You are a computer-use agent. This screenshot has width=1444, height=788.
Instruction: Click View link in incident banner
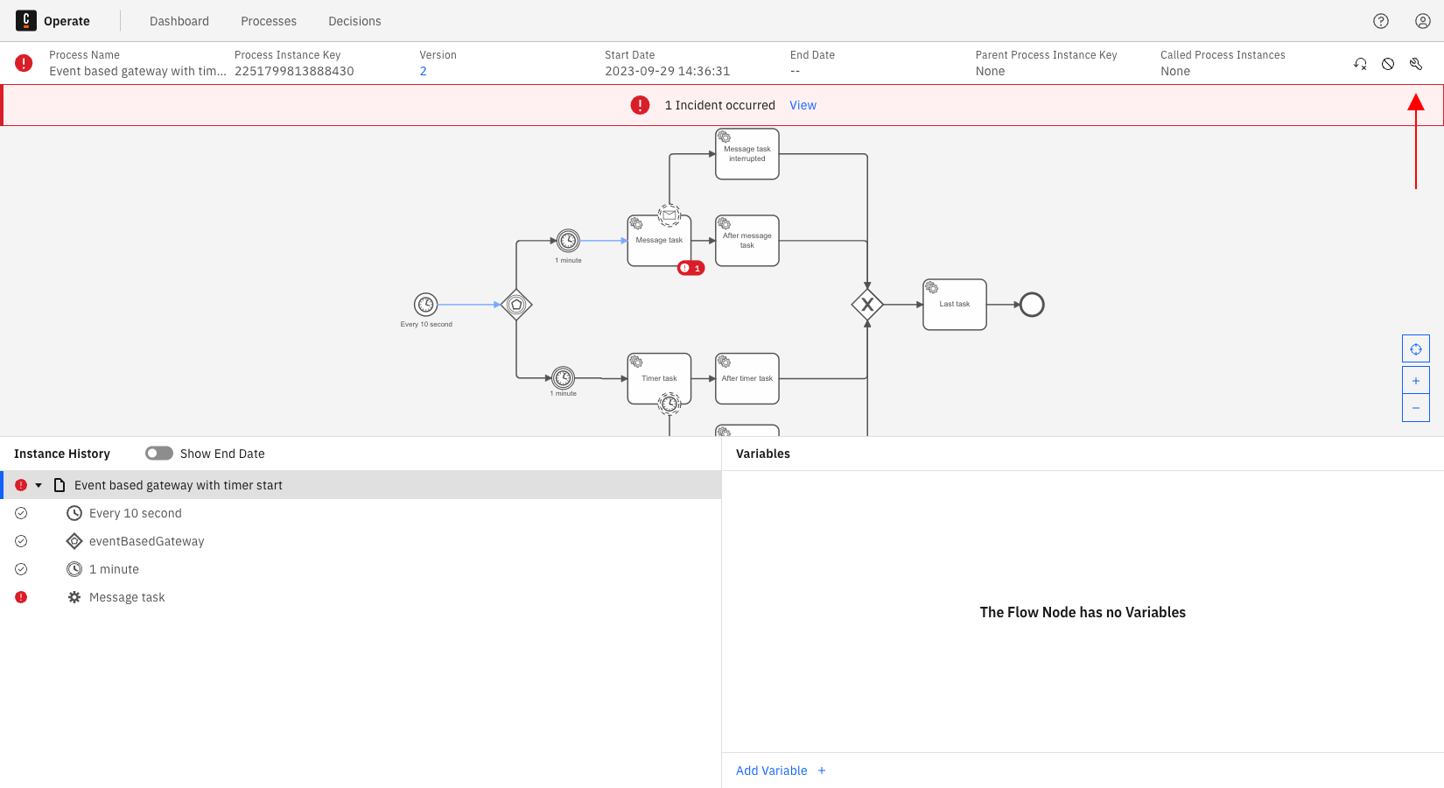click(x=803, y=105)
